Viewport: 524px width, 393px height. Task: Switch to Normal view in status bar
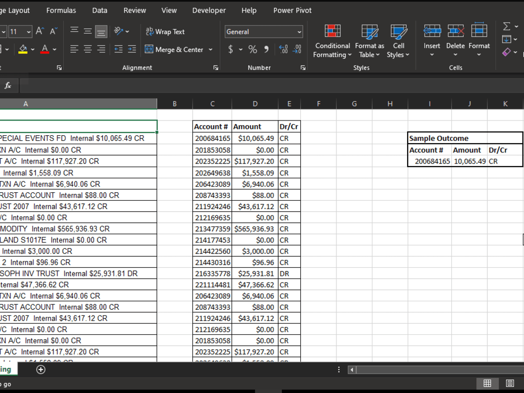(x=487, y=383)
